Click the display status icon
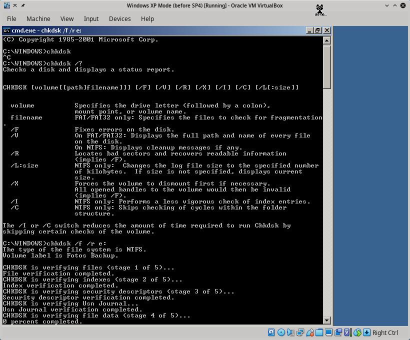This screenshot has width=410, height=340. click(x=328, y=332)
